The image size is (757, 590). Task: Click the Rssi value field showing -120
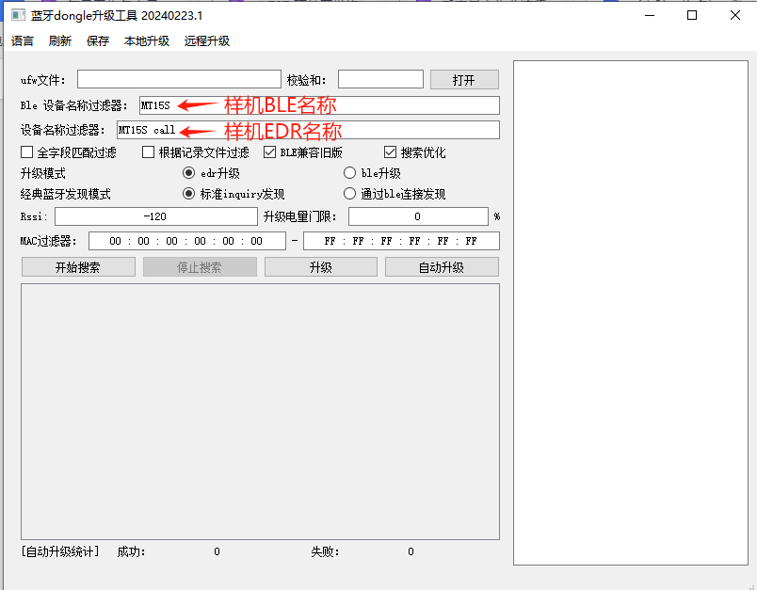point(156,216)
